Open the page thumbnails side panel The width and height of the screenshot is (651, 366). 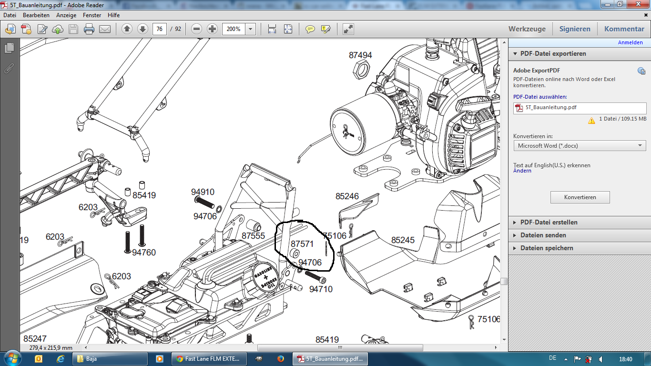(9, 48)
